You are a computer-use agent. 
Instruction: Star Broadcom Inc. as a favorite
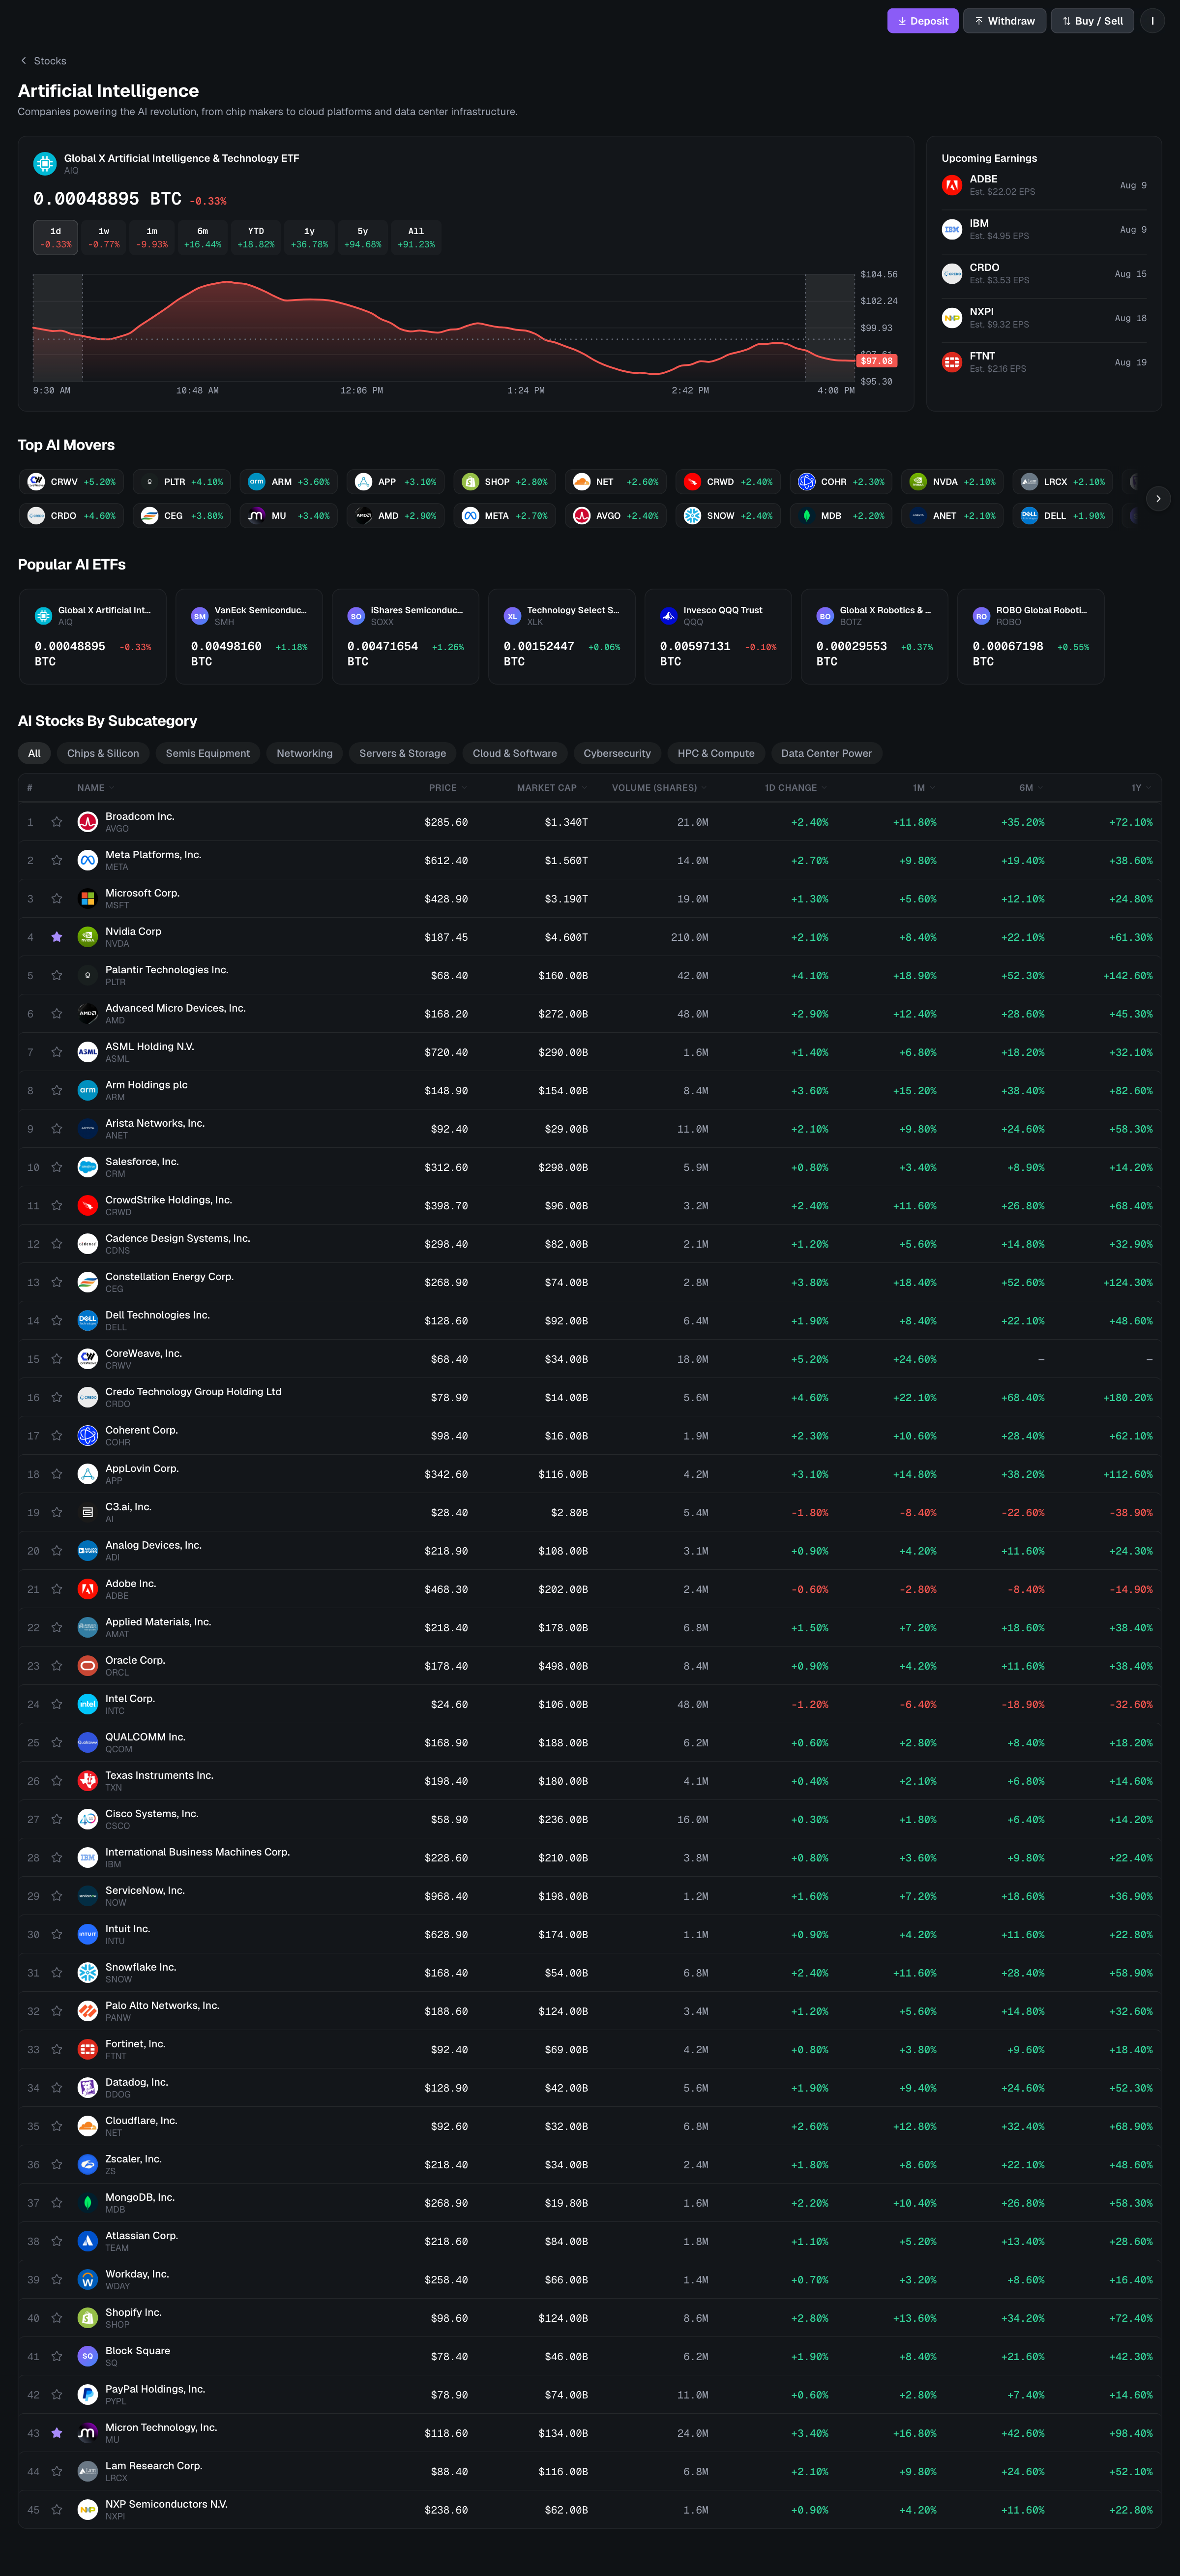(57, 822)
